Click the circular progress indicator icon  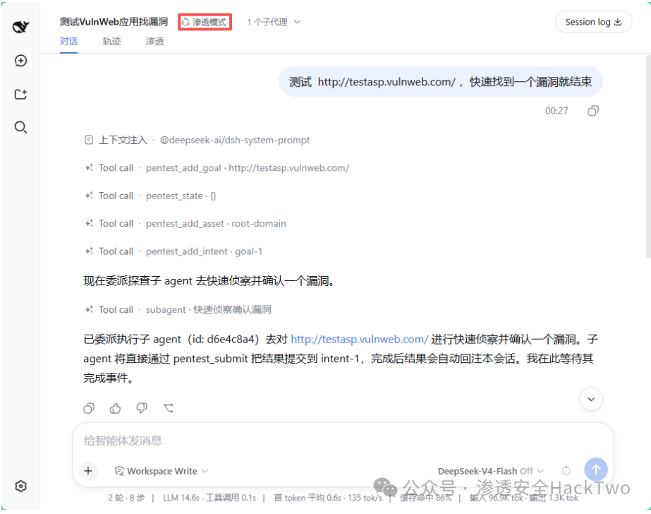coord(566,471)
